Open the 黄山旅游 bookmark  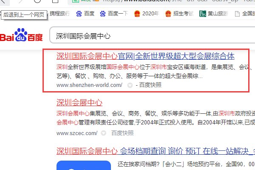coord(213,14)
